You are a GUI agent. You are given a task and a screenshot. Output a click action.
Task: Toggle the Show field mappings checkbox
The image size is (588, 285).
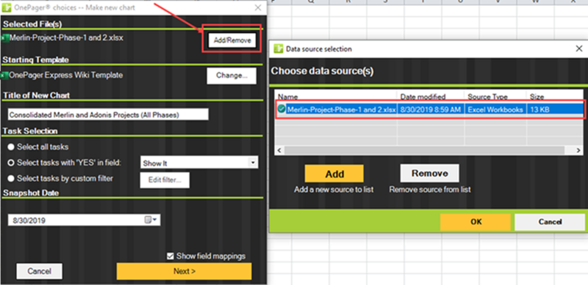tap(171, 256)
